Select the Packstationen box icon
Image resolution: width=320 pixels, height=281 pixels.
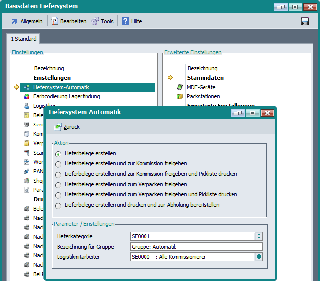[x=180, y=96]
